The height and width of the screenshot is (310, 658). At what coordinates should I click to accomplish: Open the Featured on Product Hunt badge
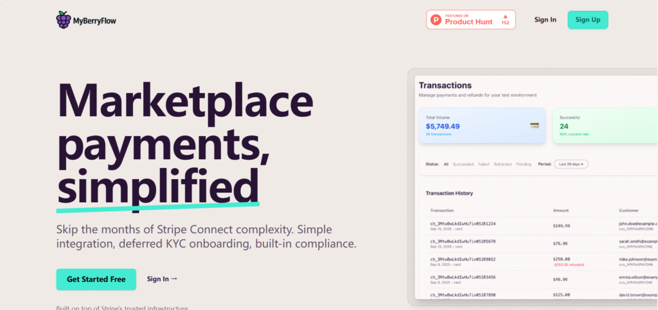pyautogui.click(x=471, y=20)
